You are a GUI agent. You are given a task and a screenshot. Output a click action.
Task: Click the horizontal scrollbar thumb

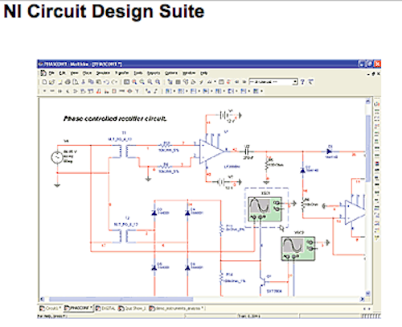coord(121,299)
